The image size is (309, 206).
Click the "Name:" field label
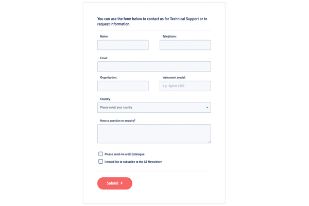[104, 37]
